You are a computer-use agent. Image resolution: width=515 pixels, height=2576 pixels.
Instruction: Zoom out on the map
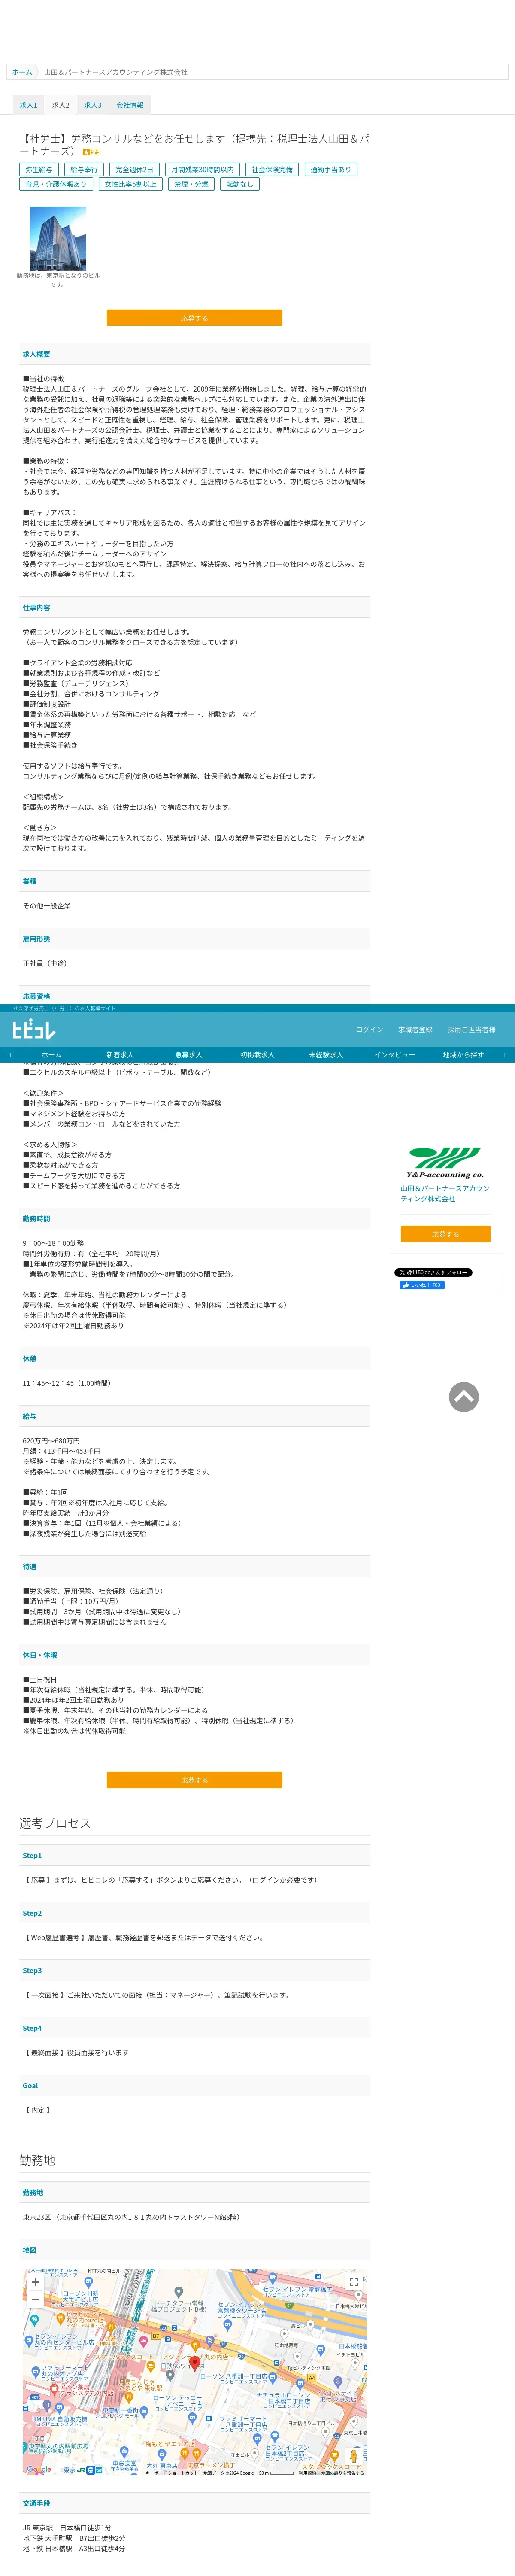pos(36,2299)
